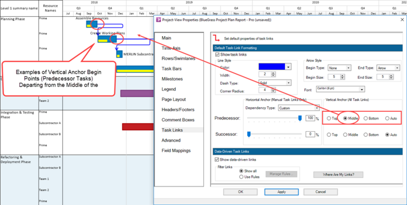Open the Rows/Swimlanes tab
The image size is (407, 205).
pyautogui.click(x=179, y=58)
